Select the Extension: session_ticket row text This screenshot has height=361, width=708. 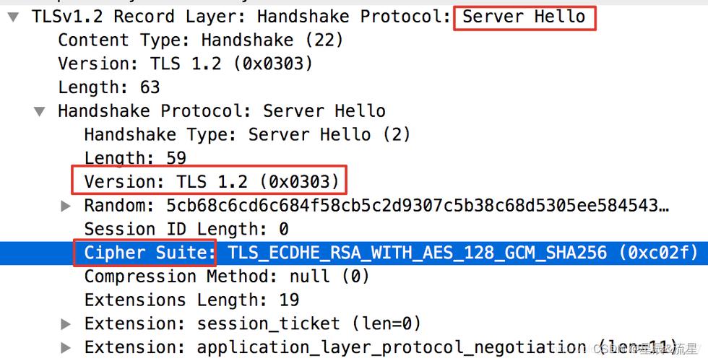coord(252,323)
